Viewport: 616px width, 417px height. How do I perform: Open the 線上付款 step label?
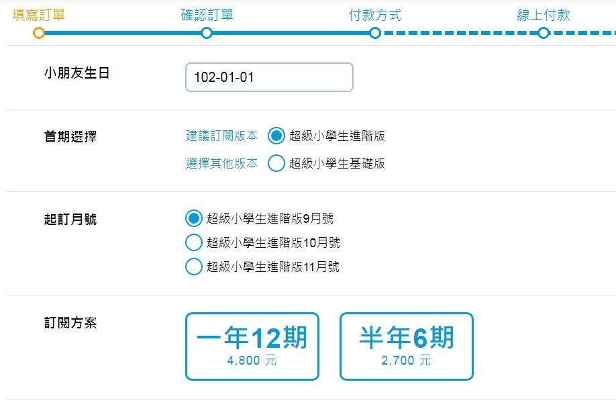pyautogui.click(x=544, y=15)
